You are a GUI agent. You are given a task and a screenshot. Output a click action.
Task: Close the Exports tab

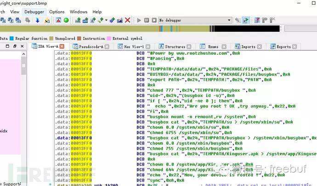[x=295, y=47]
